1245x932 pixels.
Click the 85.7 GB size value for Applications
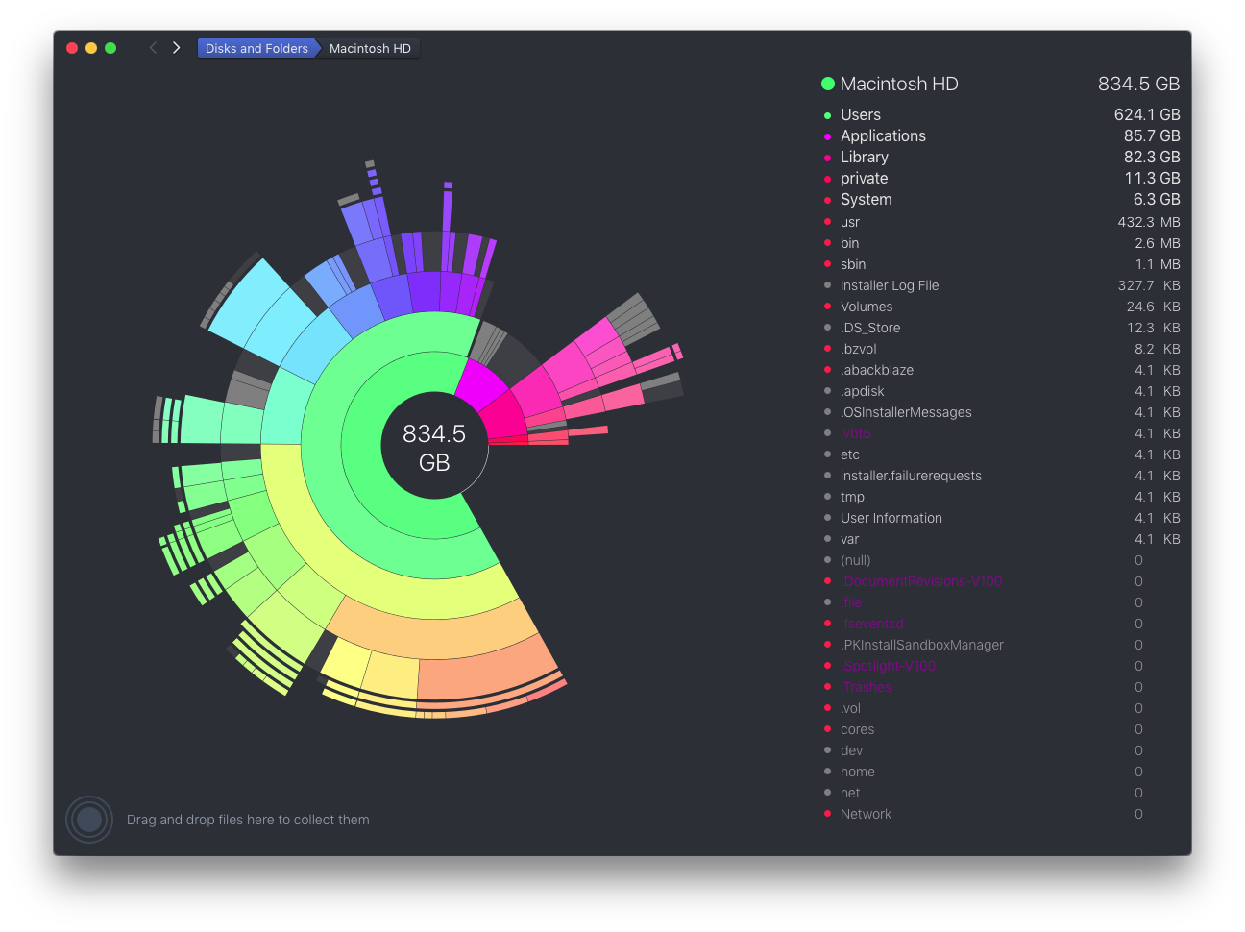point(1152,135)
